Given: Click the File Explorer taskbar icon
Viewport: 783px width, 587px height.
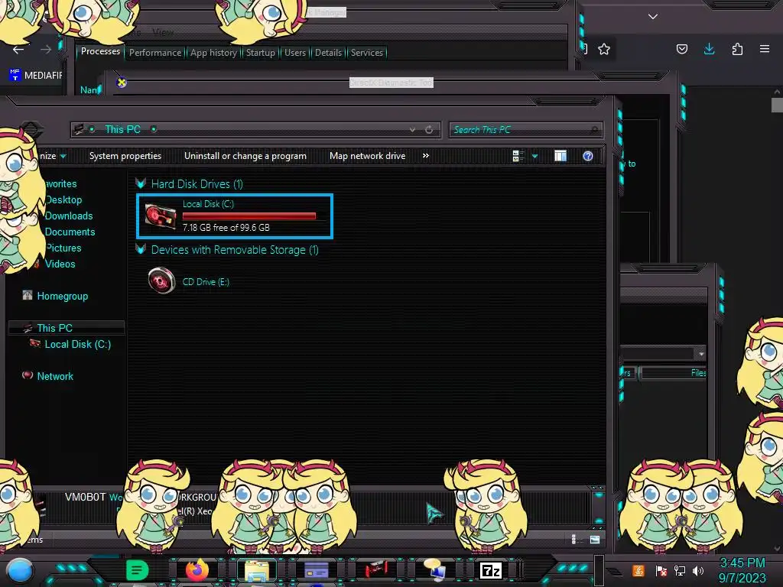Looking at the screenshot, I should 257,570.
